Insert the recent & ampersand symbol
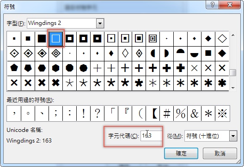 pyautogui.click(x=195, y=113)
